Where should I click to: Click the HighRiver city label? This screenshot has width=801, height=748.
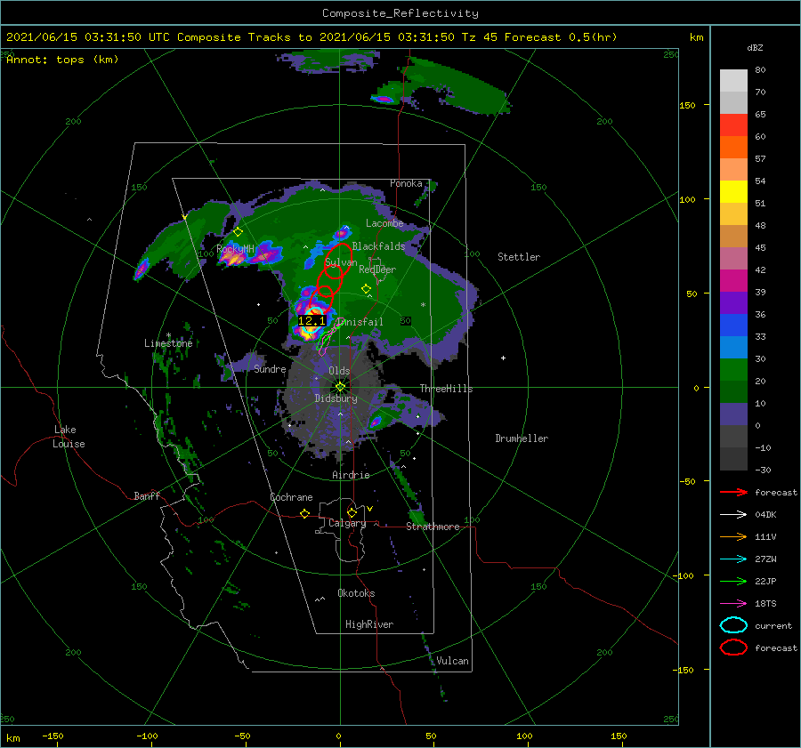pyautogui.click(x=368, y=624)
